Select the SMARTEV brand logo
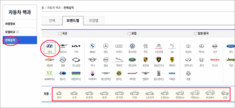The height and width of the screenshot is (108, 235). tap(49, 73)
